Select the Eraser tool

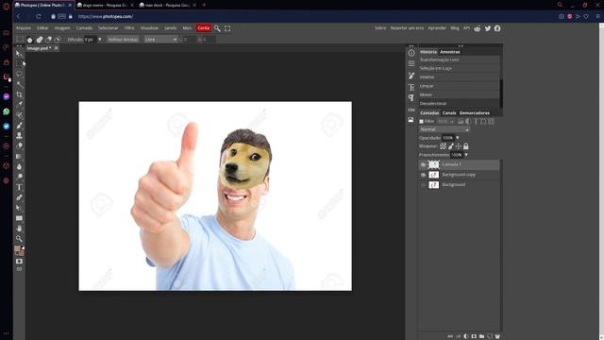(x=19, y=145)
